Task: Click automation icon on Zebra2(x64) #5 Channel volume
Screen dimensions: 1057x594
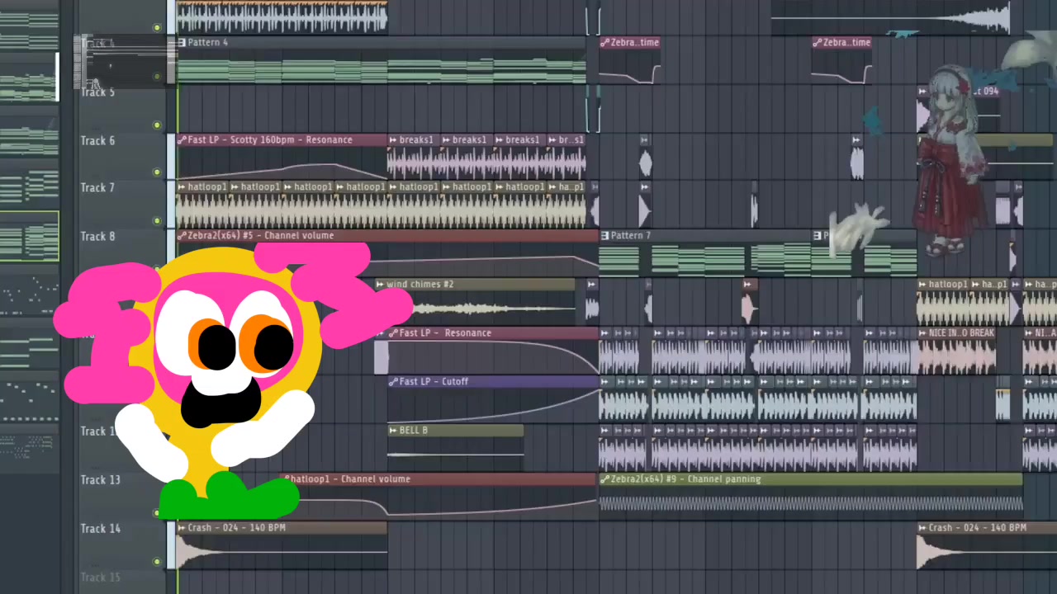Action: pyautogui.click(x=182, y=236)
